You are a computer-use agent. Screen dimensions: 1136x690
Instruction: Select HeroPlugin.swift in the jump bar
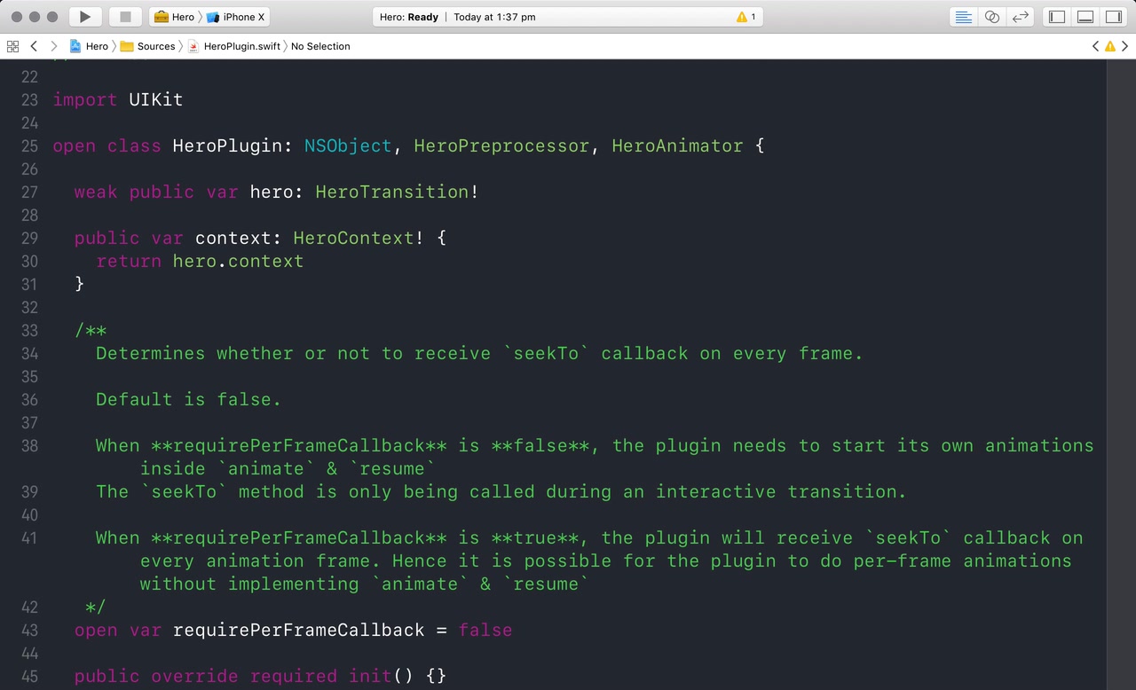click(x=244, y=46)
